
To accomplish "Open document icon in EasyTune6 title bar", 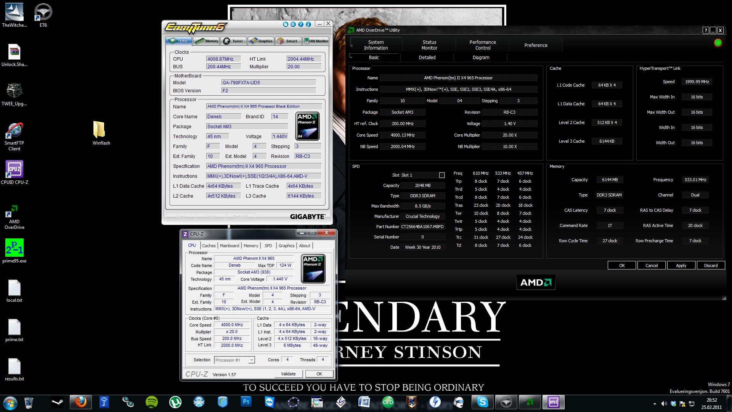I will 286,24.
